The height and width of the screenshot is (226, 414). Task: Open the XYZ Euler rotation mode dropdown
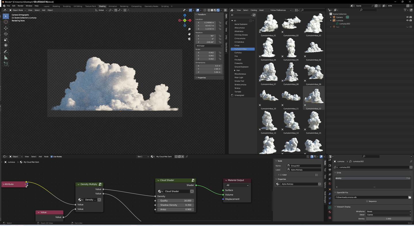(209, 46)
